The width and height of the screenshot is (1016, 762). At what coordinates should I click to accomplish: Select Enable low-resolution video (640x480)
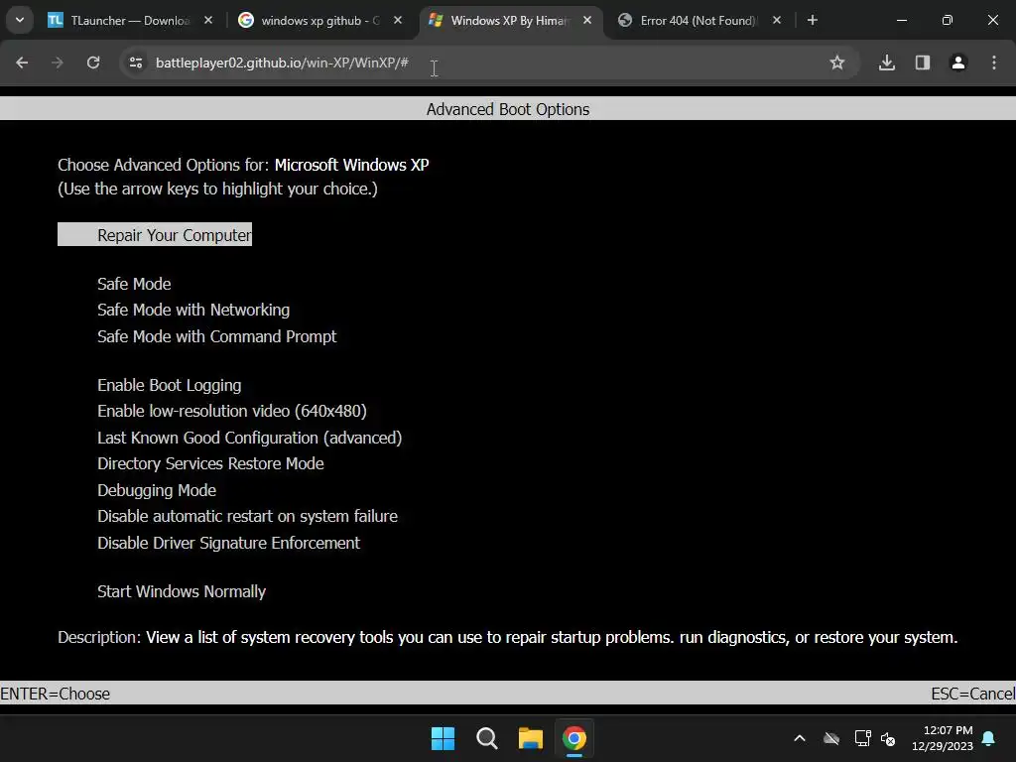pyautogui.click(x=232, y=411)
